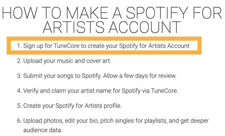
Task: Click the list number '4.'
Action: 19,91
